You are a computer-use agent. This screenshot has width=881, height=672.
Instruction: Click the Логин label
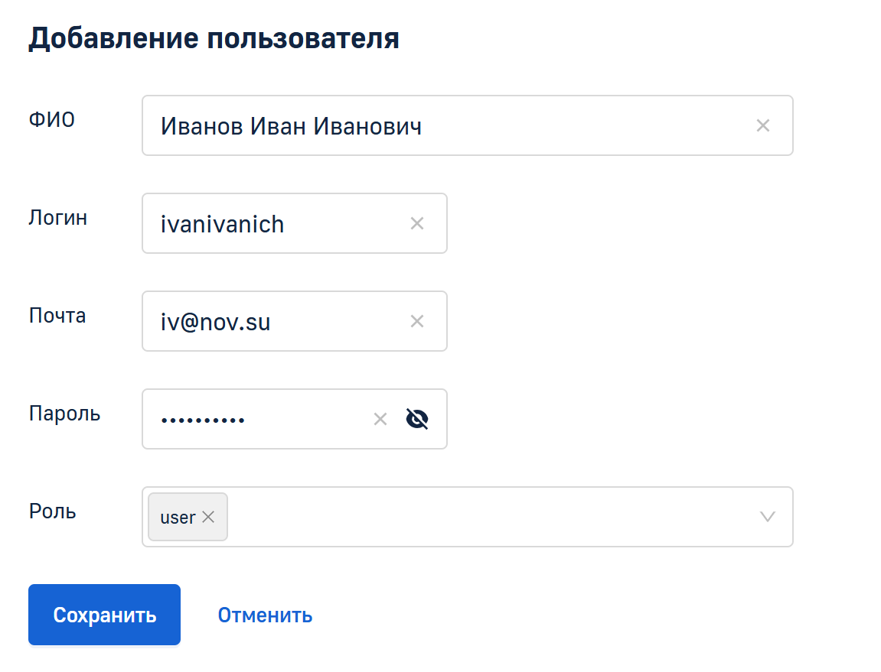pos(58,218)
